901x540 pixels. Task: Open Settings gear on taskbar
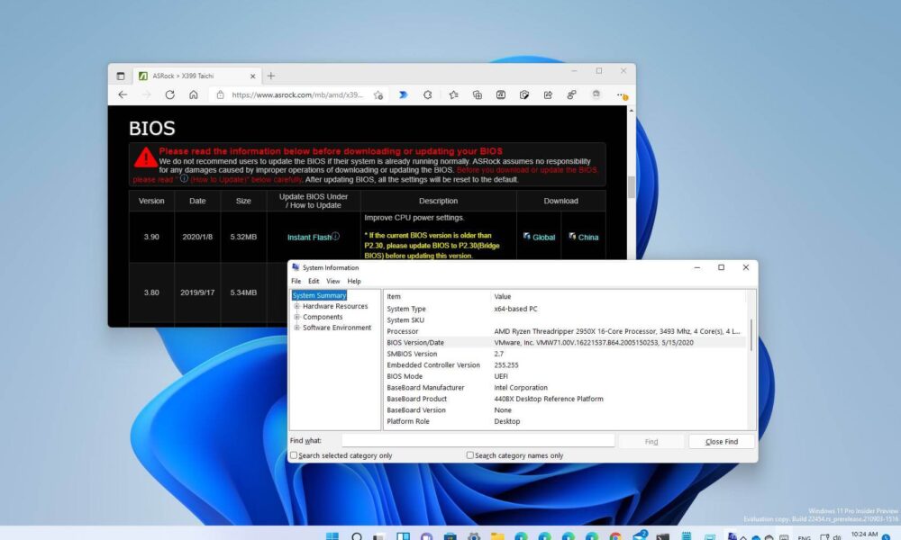click(x=474, y=536)
